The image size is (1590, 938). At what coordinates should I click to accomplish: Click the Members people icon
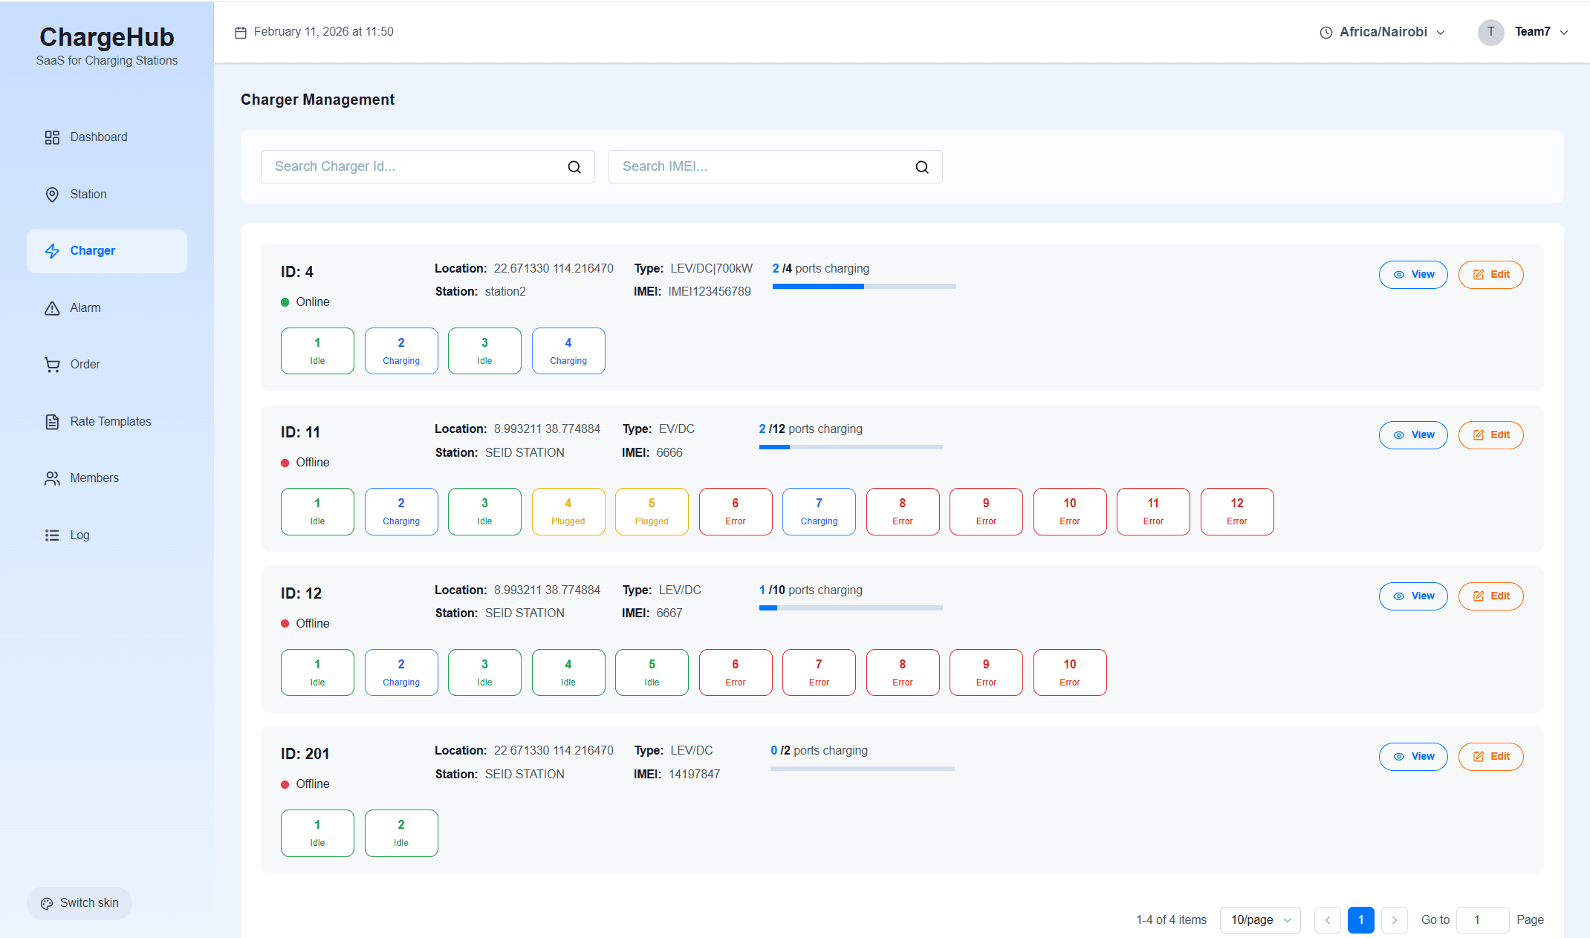[52, 478]
